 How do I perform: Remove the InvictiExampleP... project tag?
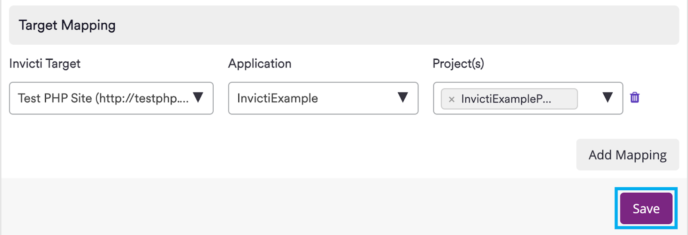click(451, 99)
